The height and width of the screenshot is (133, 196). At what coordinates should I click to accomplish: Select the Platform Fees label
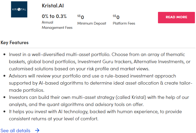point(124,23)
